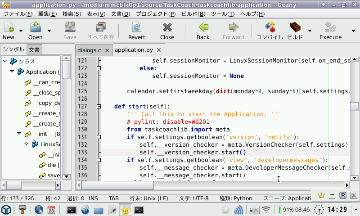
Task: Click the editor vertical scrollbar thumb
Action: (355, 107)
